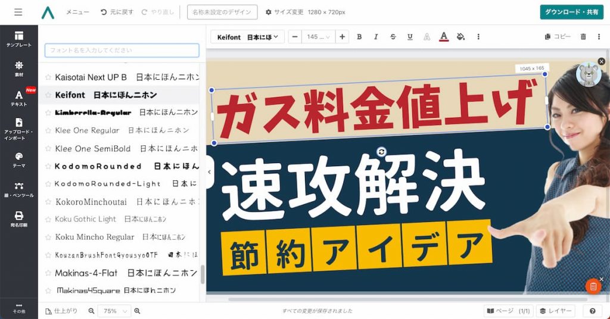Open the 宛名印刷 printing tool
The width and height of the screenshot is (610, 319).
19,218
